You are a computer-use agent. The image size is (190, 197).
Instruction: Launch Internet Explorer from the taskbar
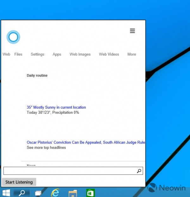(55, 192)
